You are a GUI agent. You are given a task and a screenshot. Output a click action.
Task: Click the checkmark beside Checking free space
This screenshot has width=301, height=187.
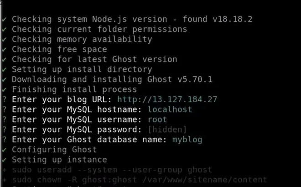point(3,49)
